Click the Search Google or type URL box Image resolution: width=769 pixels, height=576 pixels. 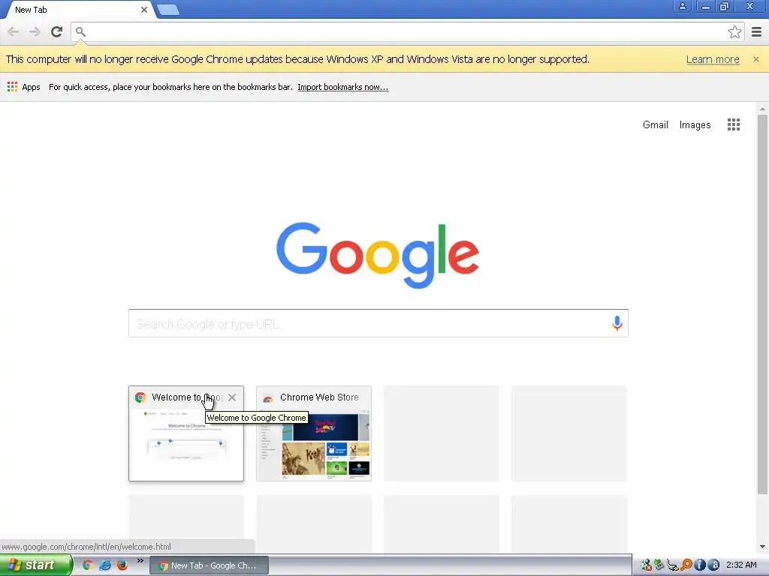click(378, 323)
